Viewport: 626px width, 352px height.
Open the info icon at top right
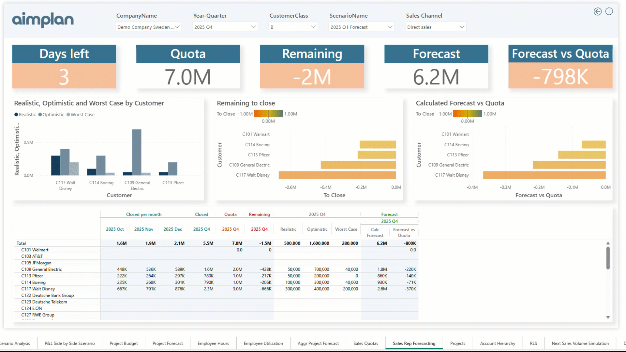point(609,11)
